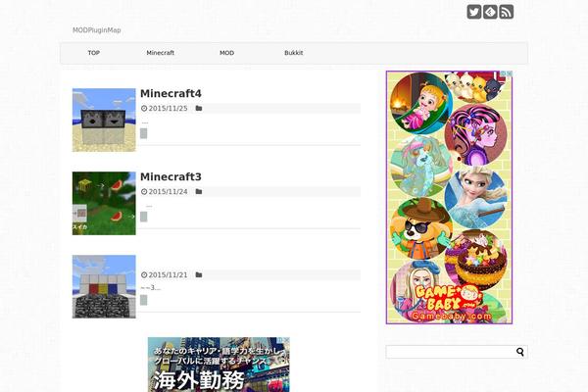Open the Minecraft4 post thumbnail
The width and height of the screenshot is (588, 392).
[x=104, y=120]
